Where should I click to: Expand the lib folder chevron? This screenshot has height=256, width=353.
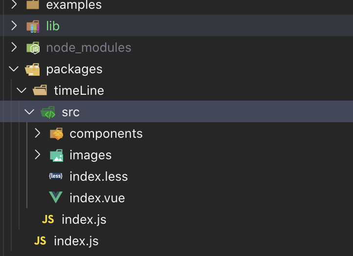pos(14,26)
